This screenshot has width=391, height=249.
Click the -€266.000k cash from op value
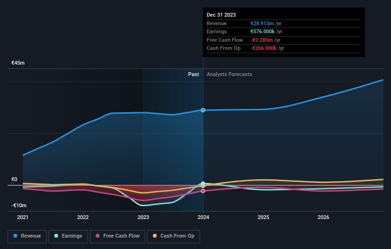(263, 48)
